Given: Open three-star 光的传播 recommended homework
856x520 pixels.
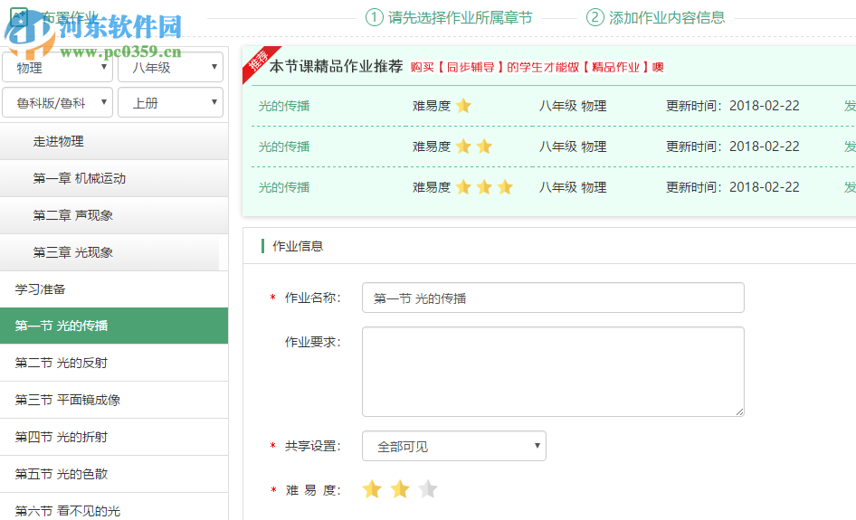Looking at the screenshot, I should click(284, 187).
